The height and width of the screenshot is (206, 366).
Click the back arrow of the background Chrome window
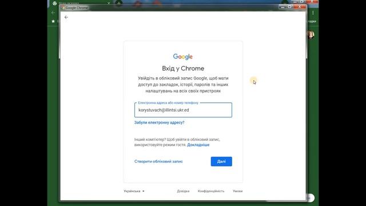point(53,13)
